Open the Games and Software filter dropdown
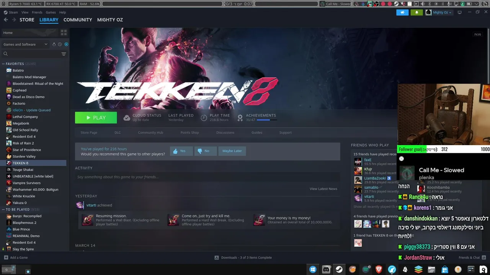The width and height of the screenshot is (490, 275). coord(25,44)
